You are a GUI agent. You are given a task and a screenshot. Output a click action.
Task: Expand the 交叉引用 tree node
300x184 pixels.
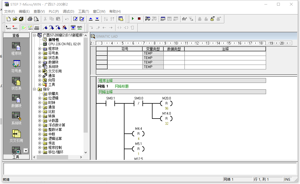tap(40, 71)
